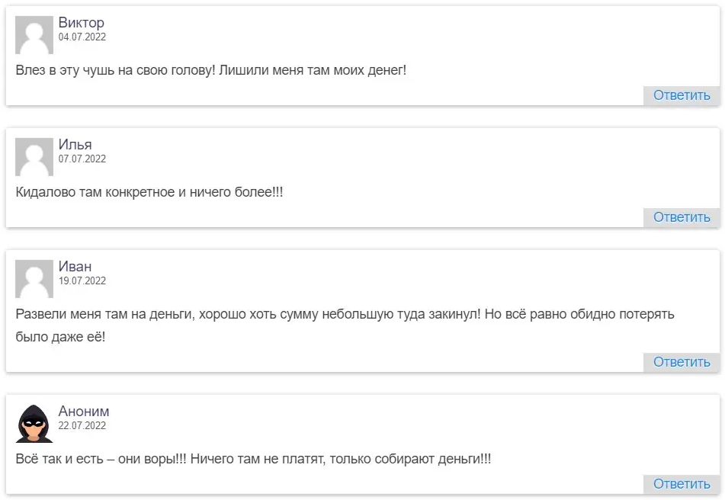This screenshot has height=500, width=725.
Task: Reply to Виктор's comment via Ответить
Action: tap(680, 95)
